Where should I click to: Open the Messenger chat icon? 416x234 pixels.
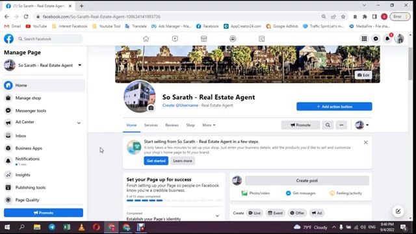(x=376, y=39)
